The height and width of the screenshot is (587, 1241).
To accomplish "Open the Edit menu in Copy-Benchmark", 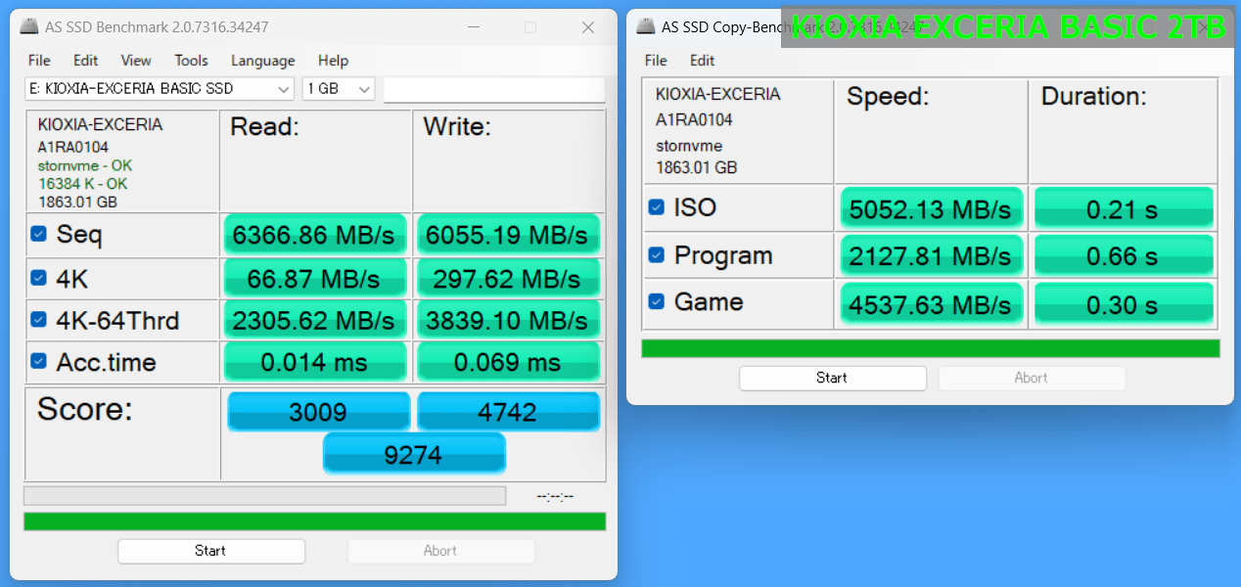I will pos(702,61).
